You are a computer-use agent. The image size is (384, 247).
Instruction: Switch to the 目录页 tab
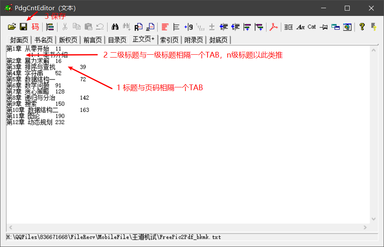tap(117, 40)
